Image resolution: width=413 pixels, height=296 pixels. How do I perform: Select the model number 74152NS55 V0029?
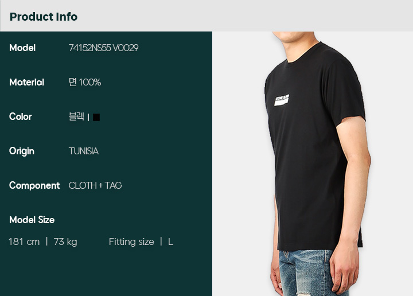coord(103,48)
